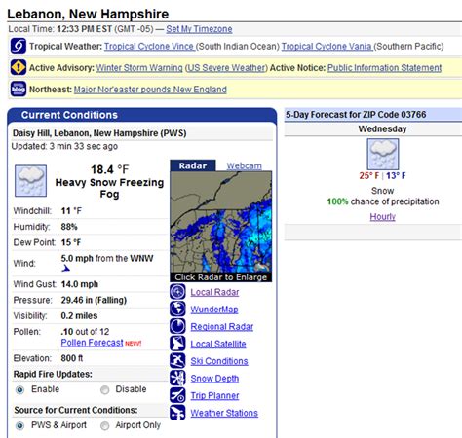The height and width of the screenshot is (438, 462).
Task: Click the 100% chance of precipitation text
Action: [383, 201]
